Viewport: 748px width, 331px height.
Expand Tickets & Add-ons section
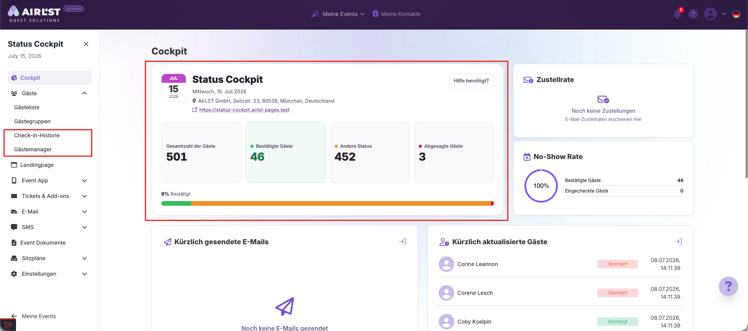coord(85,196)
